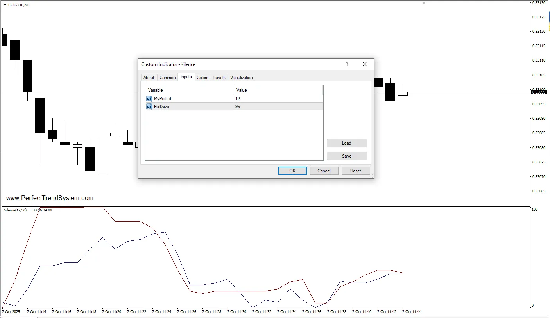Reset the inputs with the Reset button
This screenshot has width=550, height=318.
[355, 171]
